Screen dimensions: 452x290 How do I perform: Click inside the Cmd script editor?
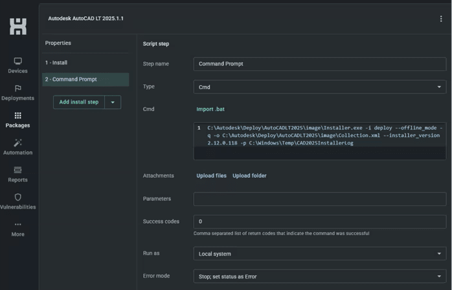click(x=320, y=141)
